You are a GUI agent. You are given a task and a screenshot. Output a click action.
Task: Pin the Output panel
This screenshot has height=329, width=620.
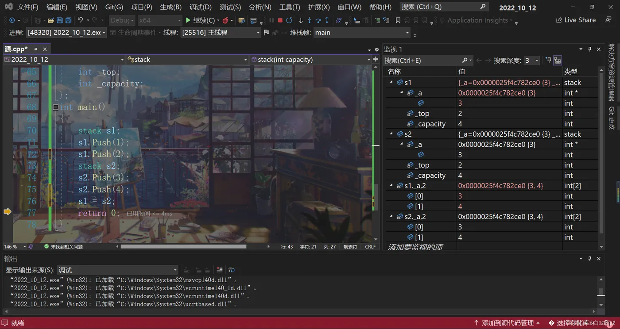tap(590, 259)
